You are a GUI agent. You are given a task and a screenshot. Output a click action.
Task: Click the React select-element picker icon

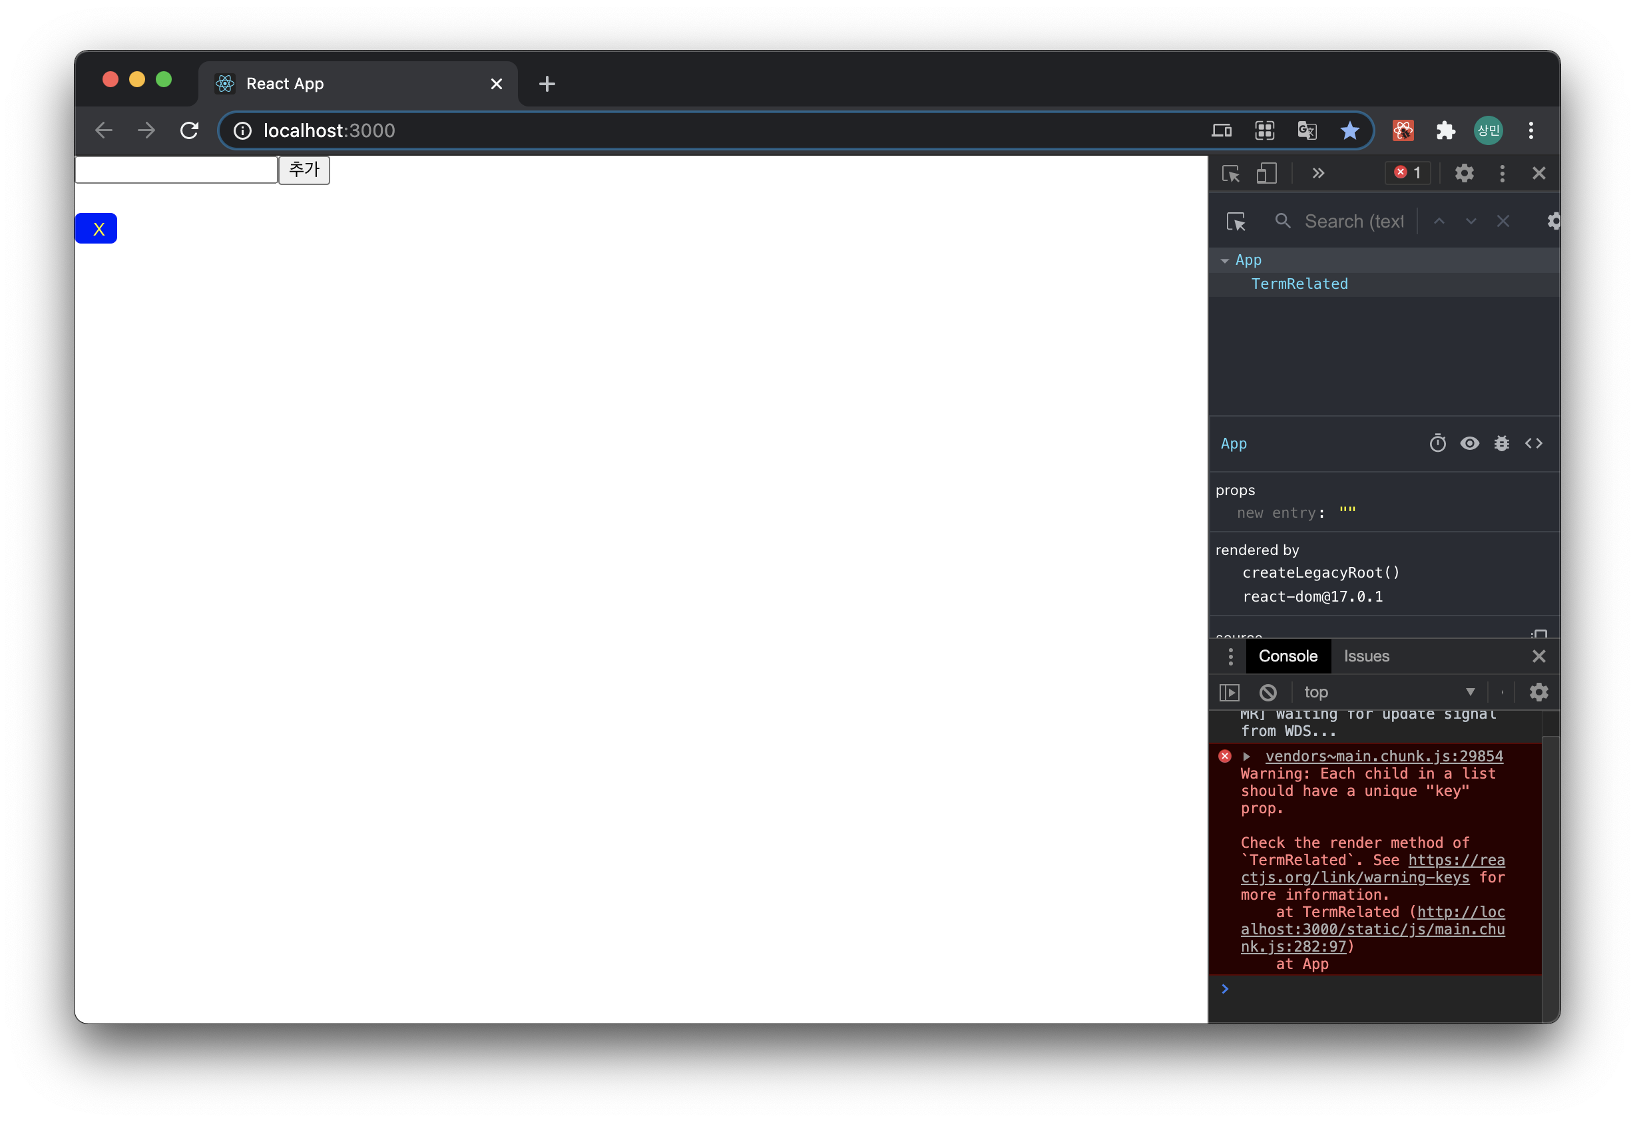(x=1236, y=222)
